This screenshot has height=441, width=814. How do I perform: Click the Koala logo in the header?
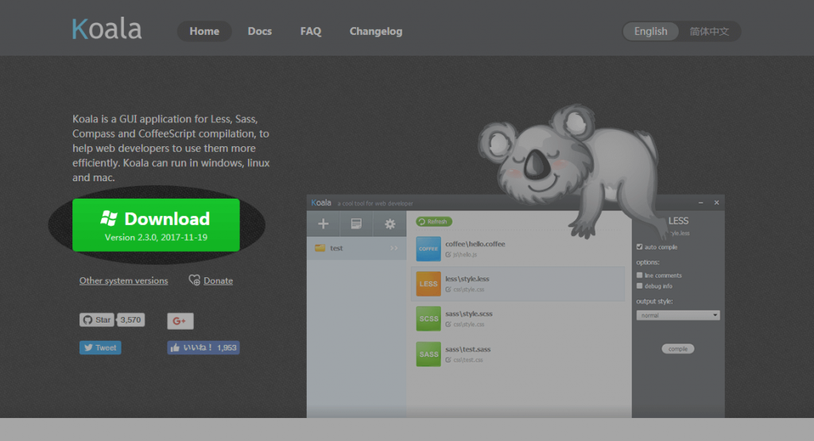coord(107,29)
